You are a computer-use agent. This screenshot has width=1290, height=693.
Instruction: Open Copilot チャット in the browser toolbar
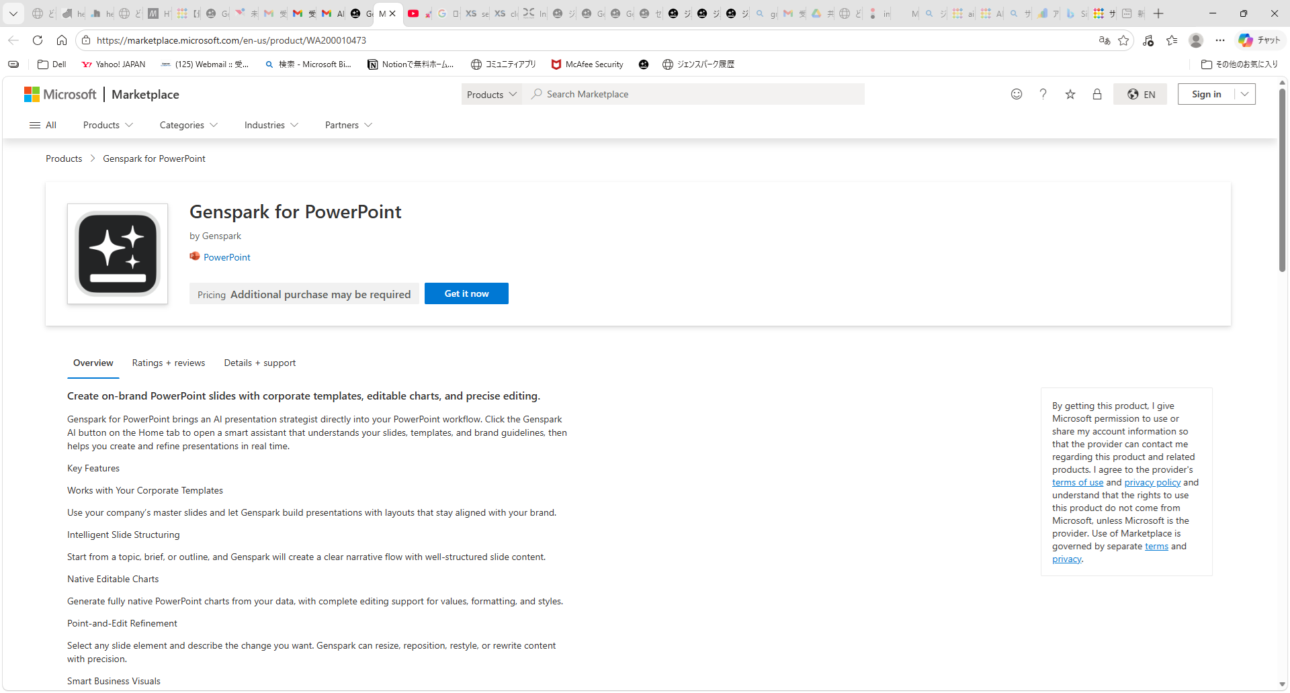1258,40
